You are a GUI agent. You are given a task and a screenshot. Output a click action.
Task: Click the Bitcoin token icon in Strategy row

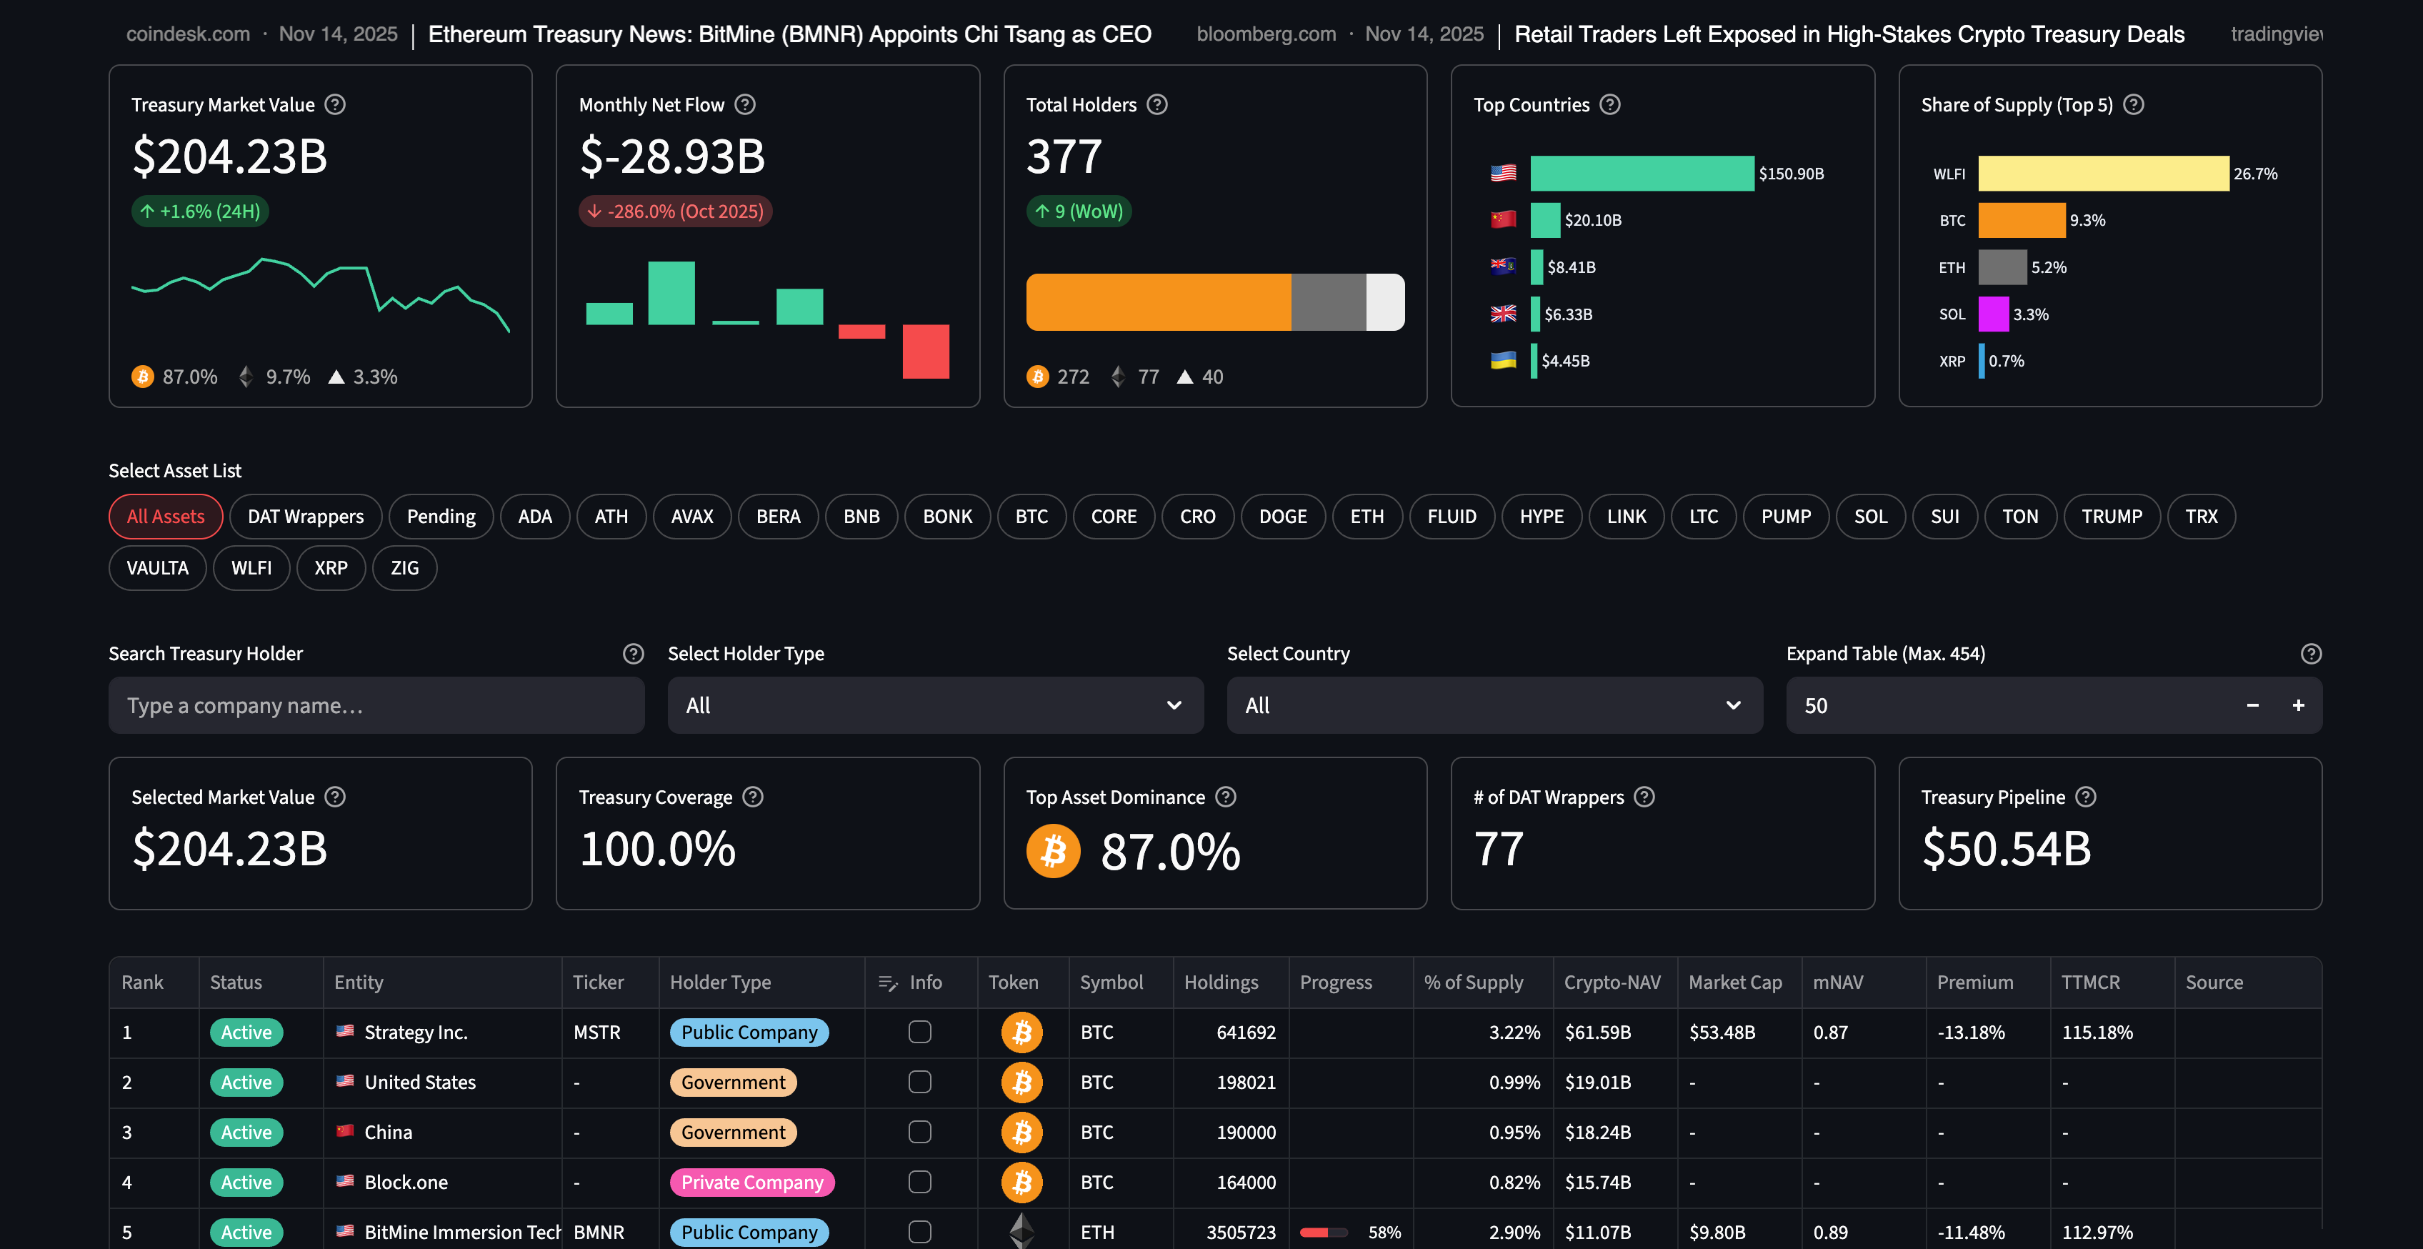1021,1032
